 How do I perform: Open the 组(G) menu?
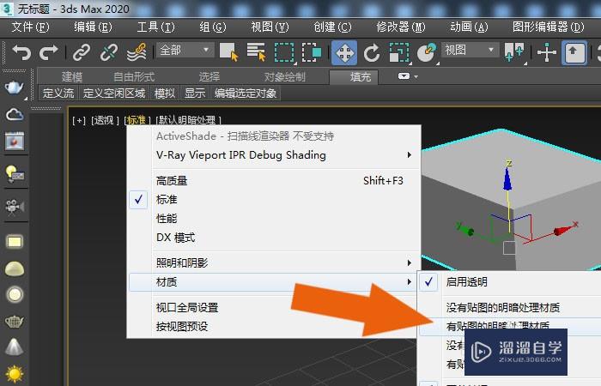pos(213,27)
